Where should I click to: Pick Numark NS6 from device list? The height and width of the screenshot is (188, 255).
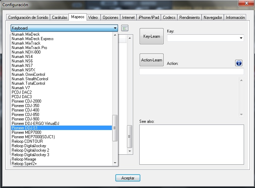point(62,61)
